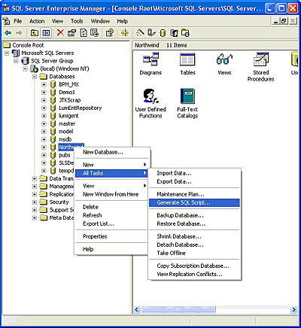Expand the BPM_MX database node
Screen dimensions: 301x328
tap(44, 84)
